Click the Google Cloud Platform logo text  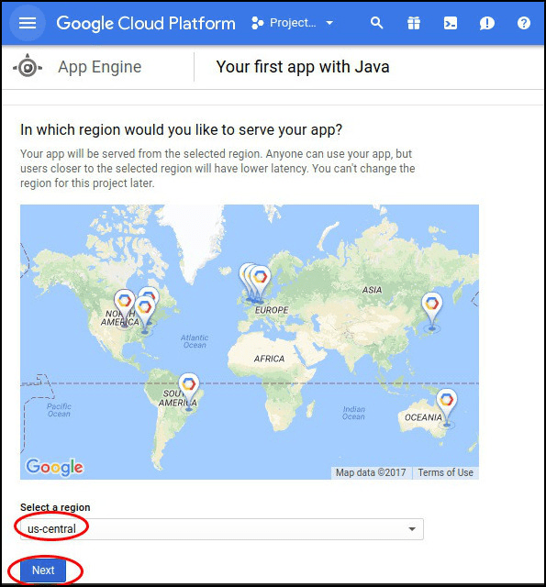(146, 23)
